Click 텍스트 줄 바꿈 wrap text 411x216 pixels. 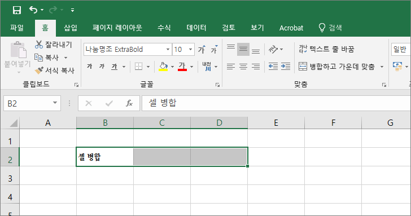tap(326, 49)
